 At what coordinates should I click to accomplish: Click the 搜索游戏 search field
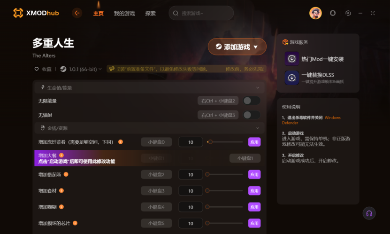click(201, 13)
